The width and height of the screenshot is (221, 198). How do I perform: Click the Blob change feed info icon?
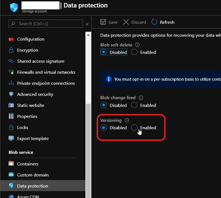(141, 98)
